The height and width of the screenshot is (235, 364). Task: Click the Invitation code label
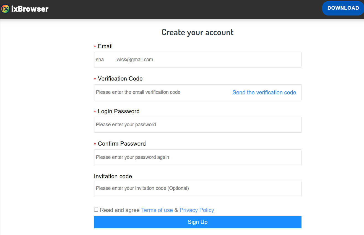(113, 176)
